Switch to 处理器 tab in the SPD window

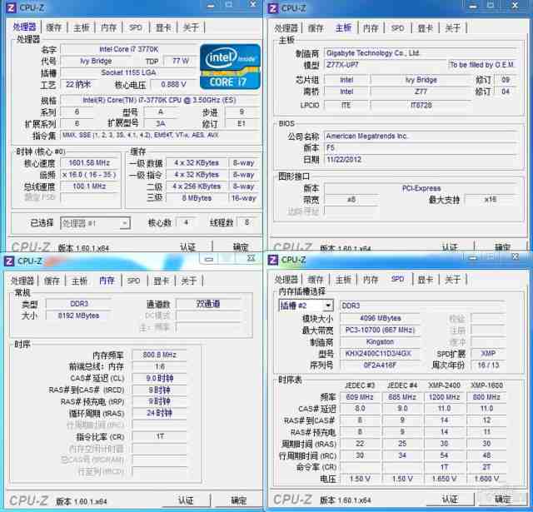tap(286, 280)
